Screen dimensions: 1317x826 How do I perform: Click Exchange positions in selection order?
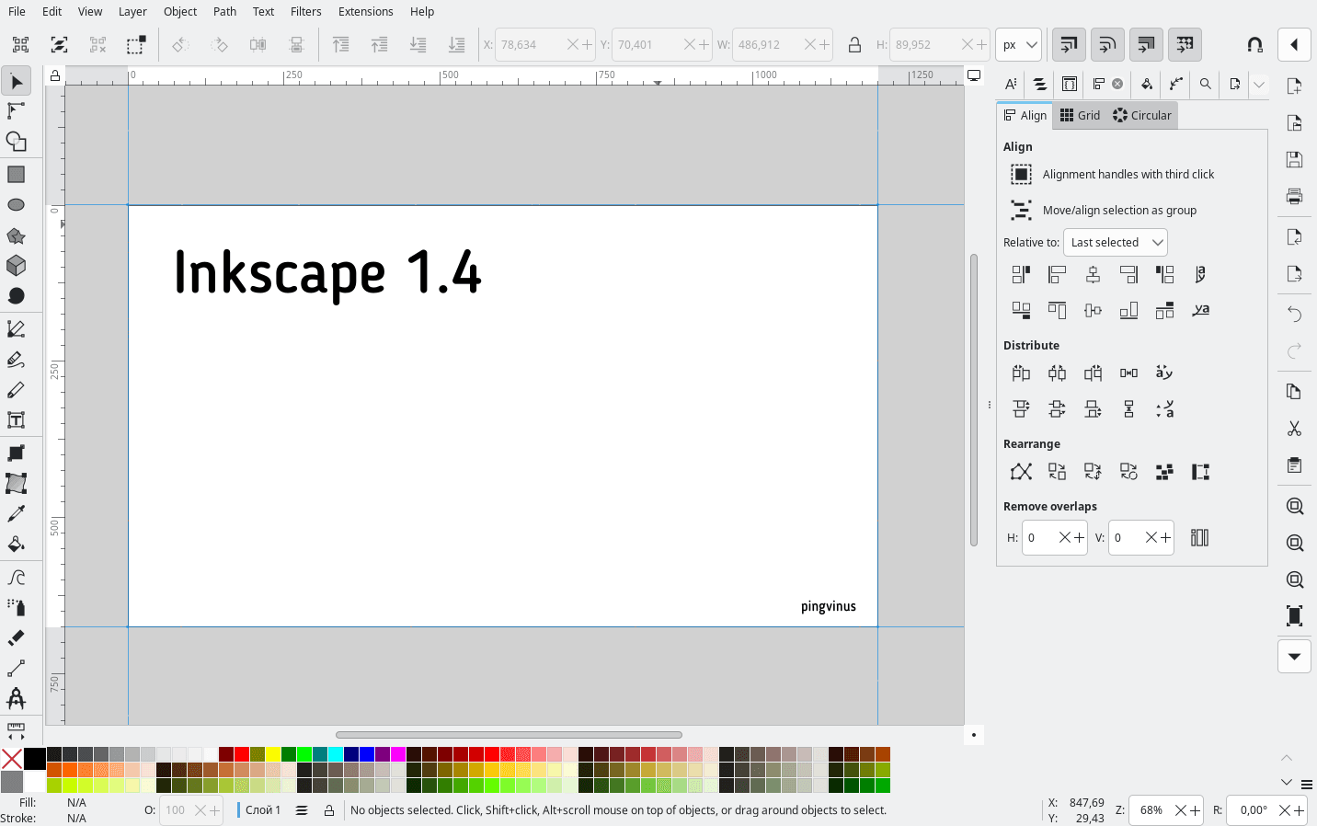pos(1057,472)
